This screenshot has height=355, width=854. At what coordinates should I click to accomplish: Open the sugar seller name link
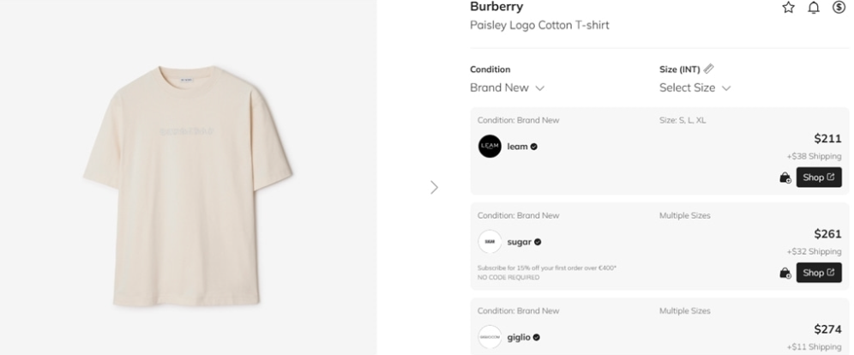click(x=520, y=242)
